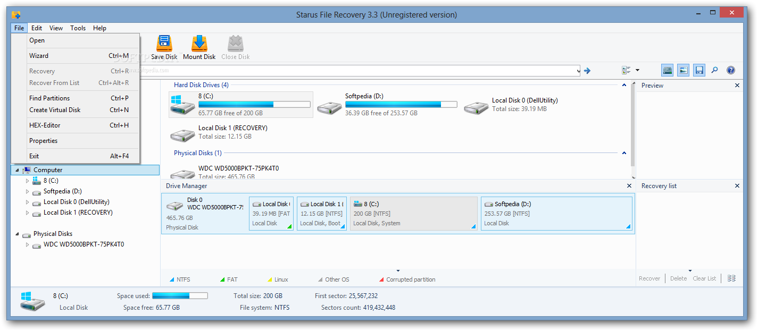Collapse the Hard Disk Drives group

624,85
